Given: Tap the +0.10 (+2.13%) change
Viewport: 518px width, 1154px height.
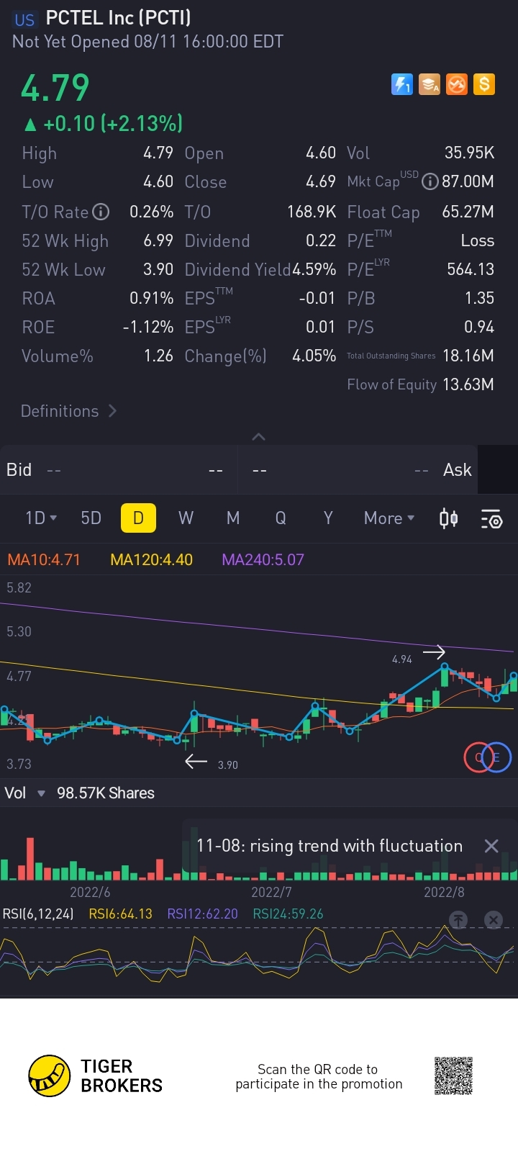Looking at the screenshot, I should point(103,124).
